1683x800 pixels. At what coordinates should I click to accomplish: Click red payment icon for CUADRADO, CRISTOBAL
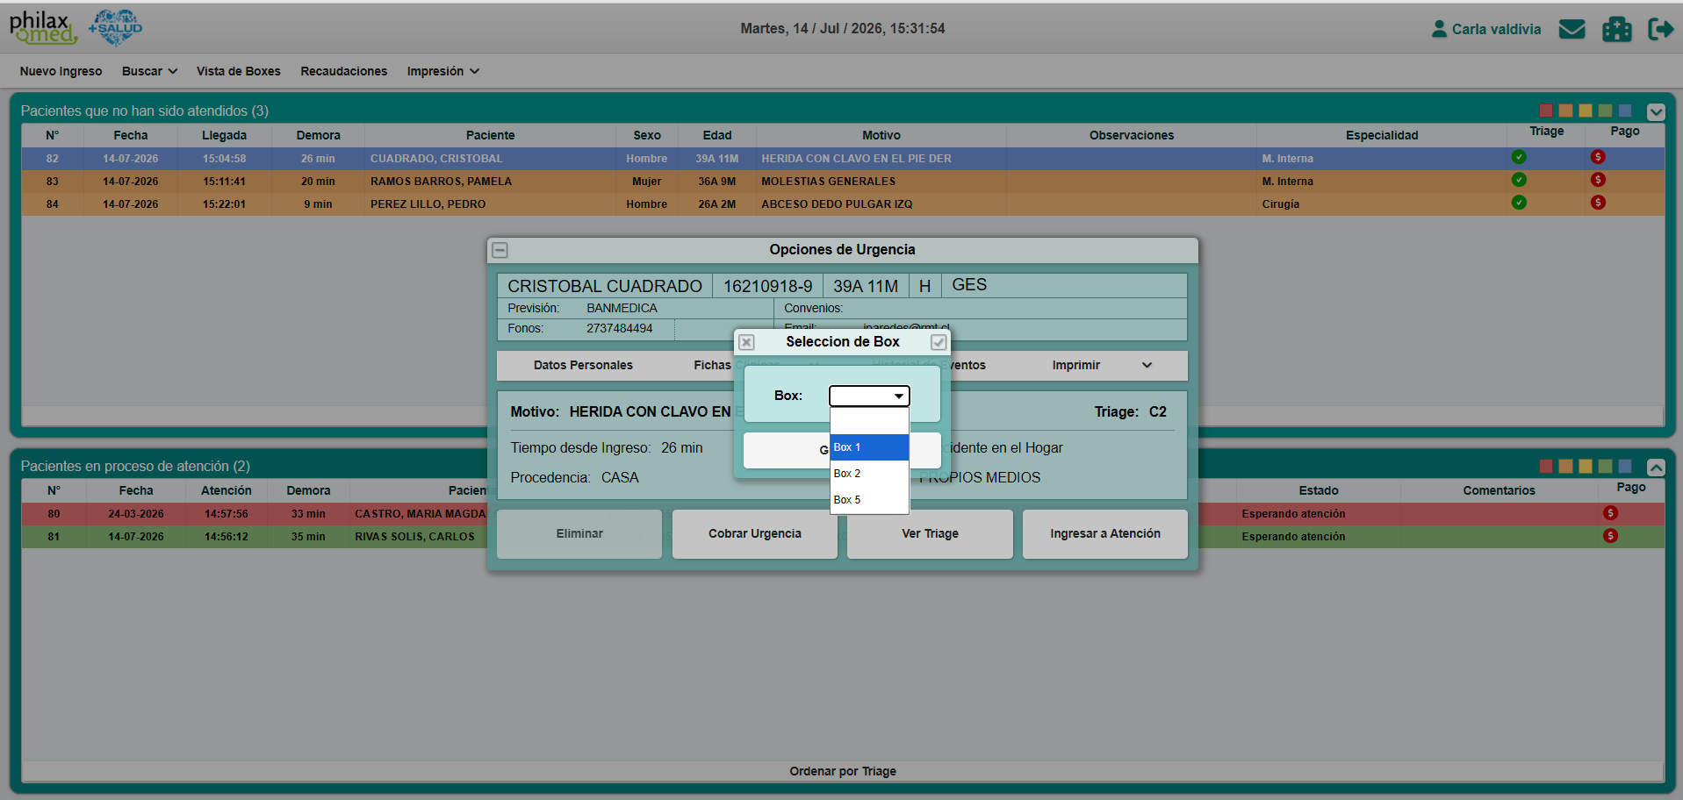(1598, 157)
